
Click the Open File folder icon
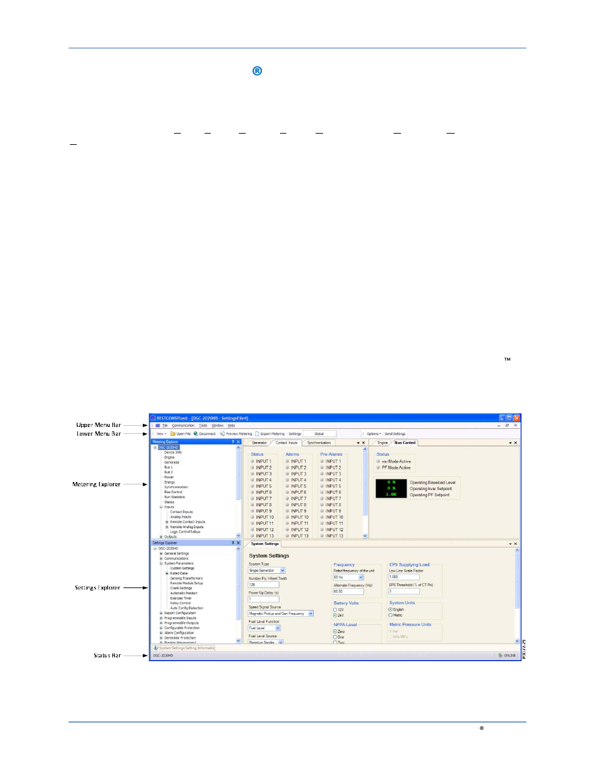coord(173,433)
